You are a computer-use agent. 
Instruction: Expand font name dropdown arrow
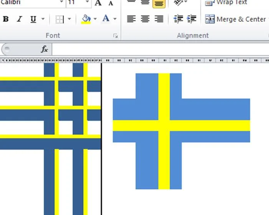pyautogui.click(x=61, y=2)
